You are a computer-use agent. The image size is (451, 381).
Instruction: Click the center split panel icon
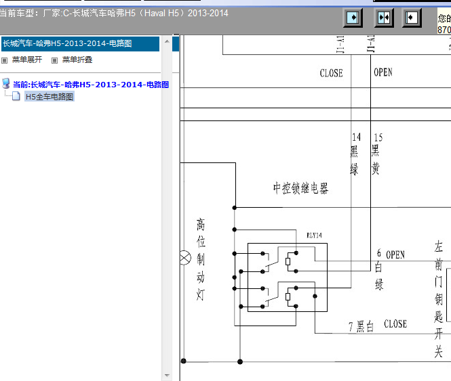[384, 18]
